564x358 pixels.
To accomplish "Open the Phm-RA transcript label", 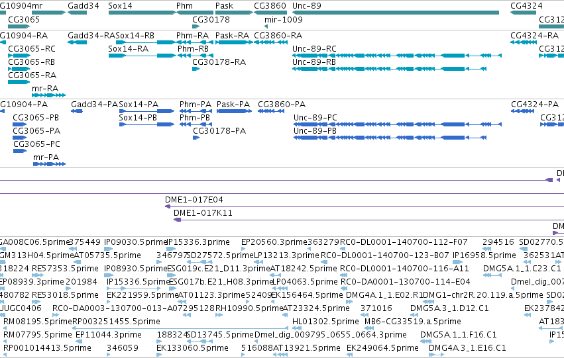I will 192,35.
